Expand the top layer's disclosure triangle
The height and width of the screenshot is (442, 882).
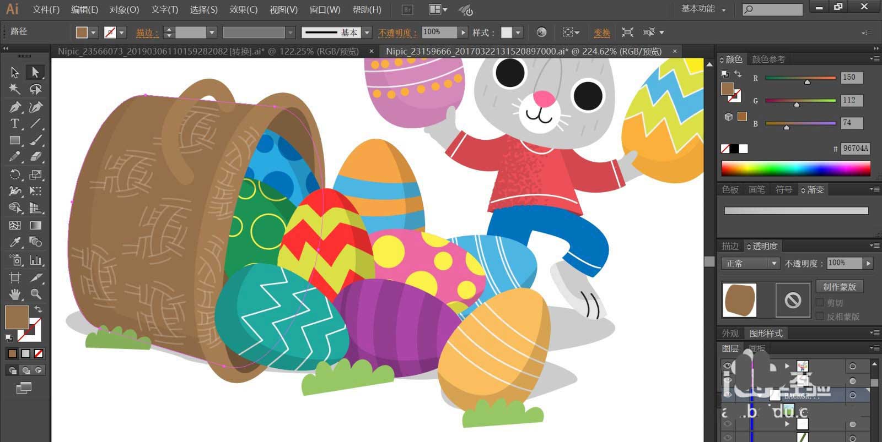(x=787, y=365)
